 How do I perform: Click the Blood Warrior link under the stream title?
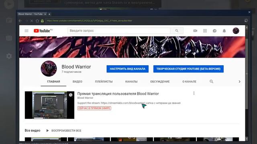click(x=85, y=98)
